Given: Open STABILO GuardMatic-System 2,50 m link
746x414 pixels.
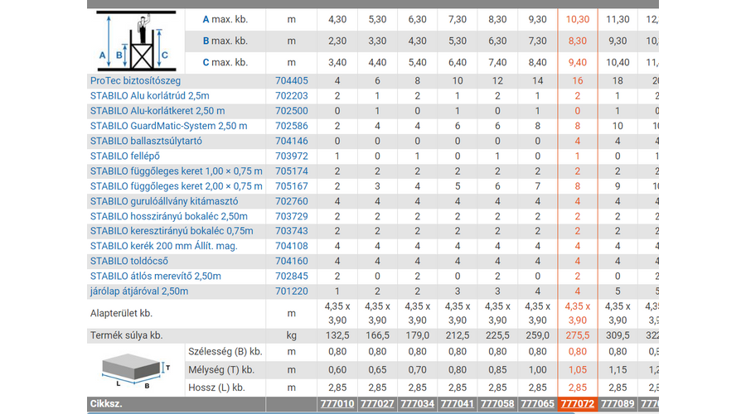Looking at the screenshot, I should click(x=168, y=126).
